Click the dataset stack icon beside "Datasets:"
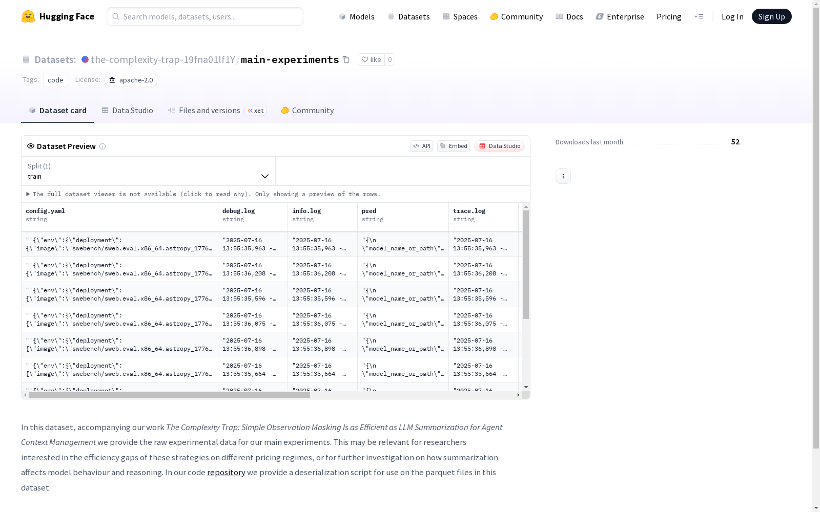This screenshot has height=512, width=820. 26,60
